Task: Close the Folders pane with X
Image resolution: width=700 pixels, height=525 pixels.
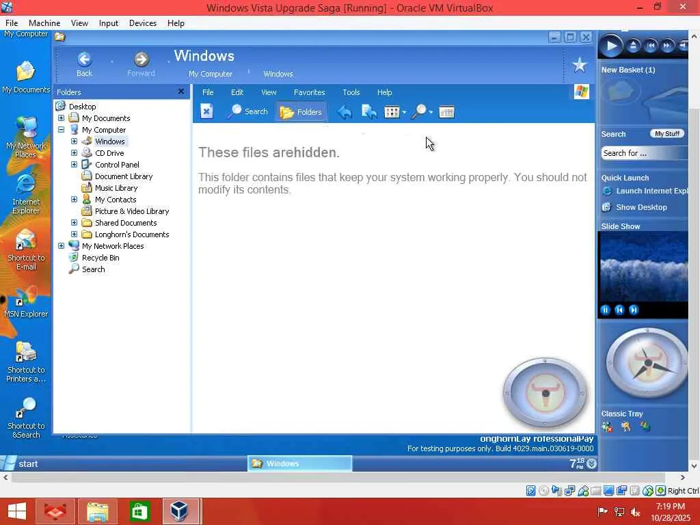Action: (x=180, y=92)
